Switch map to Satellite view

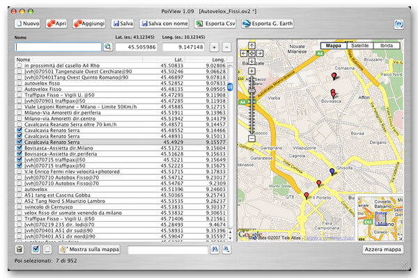(x=360, y=45)
